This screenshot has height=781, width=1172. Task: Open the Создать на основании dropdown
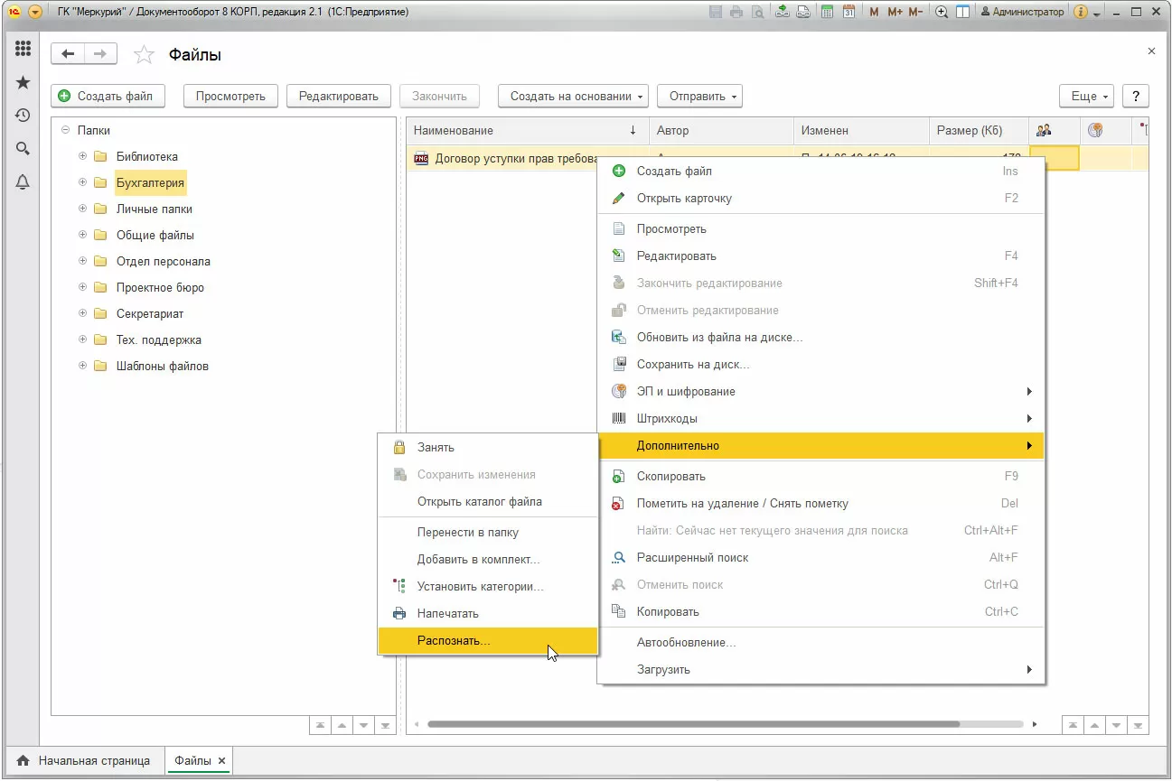pos(573,96)
